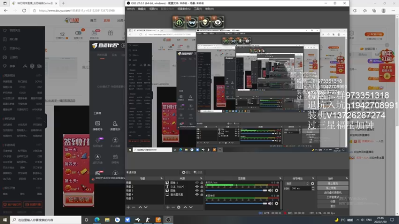Pop out the Controls dock panel

(x=347, y=178)
